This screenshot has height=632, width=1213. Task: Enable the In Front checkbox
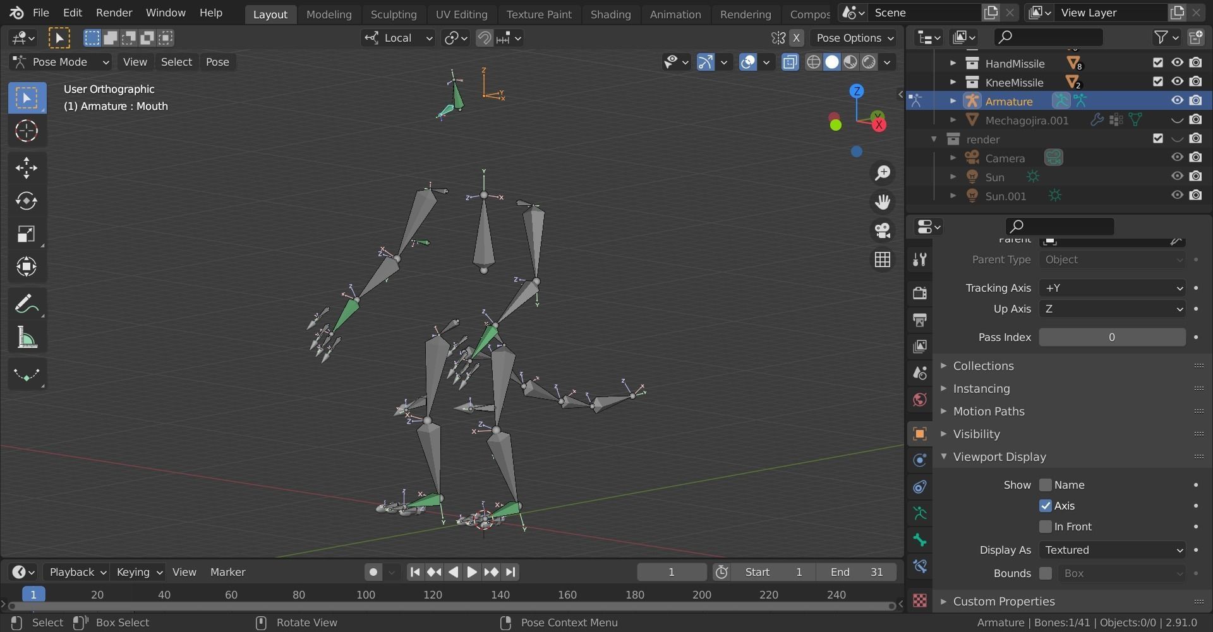tap(1046, 527)
